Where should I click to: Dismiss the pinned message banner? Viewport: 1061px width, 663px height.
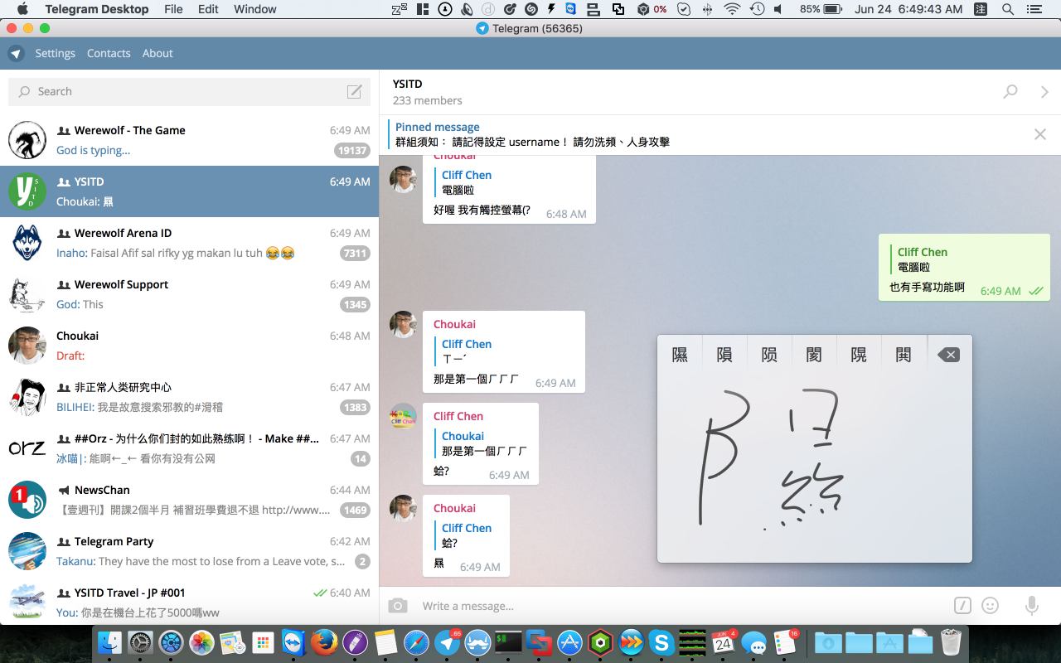pos(1039,134)
